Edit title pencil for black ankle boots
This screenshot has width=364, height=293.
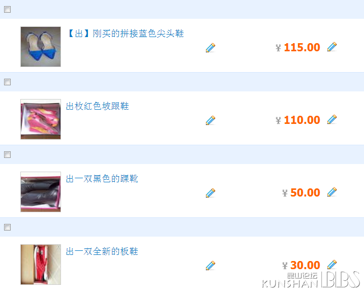[210, 193]
